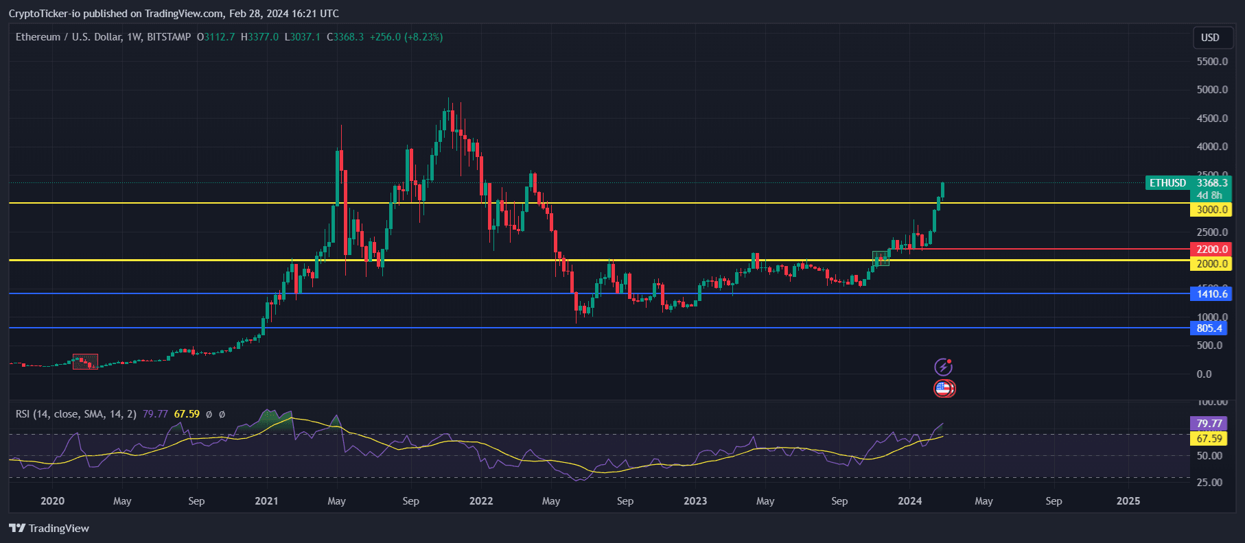Click the 2022 label on the time axis

480,501
